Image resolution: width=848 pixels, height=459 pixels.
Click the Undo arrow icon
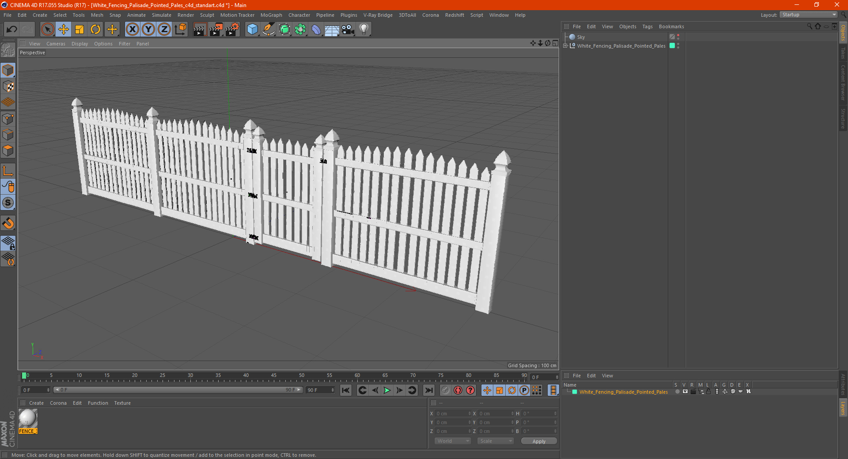[12, 30]
